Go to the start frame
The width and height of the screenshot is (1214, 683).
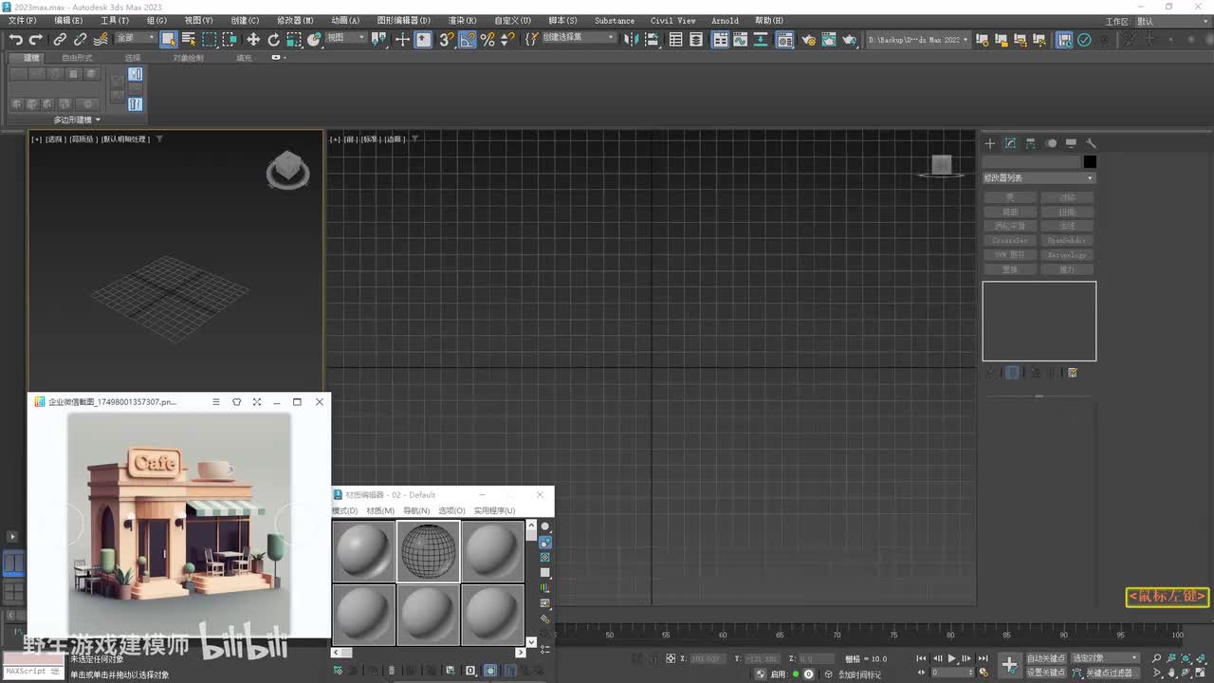[921, 658]
